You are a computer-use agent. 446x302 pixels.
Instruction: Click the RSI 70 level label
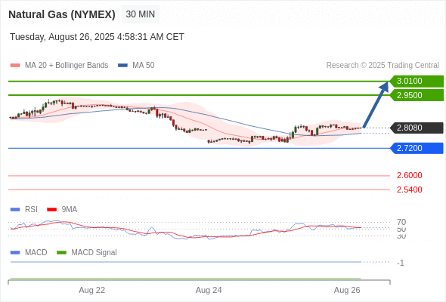(x=401, y=222)
